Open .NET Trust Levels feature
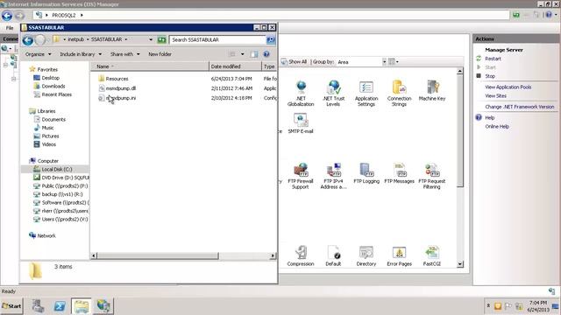The height and width of the screenshot is (315, 561). pyautogui.click(x=333, y=94)
